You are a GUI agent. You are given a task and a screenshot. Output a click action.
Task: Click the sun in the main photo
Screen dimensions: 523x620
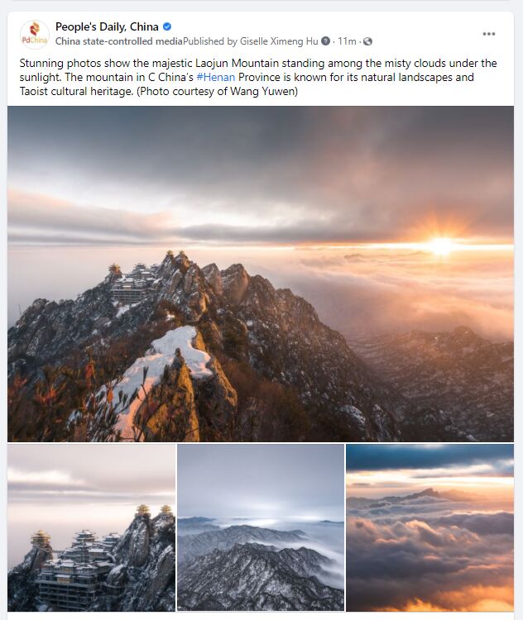point(440,246)
